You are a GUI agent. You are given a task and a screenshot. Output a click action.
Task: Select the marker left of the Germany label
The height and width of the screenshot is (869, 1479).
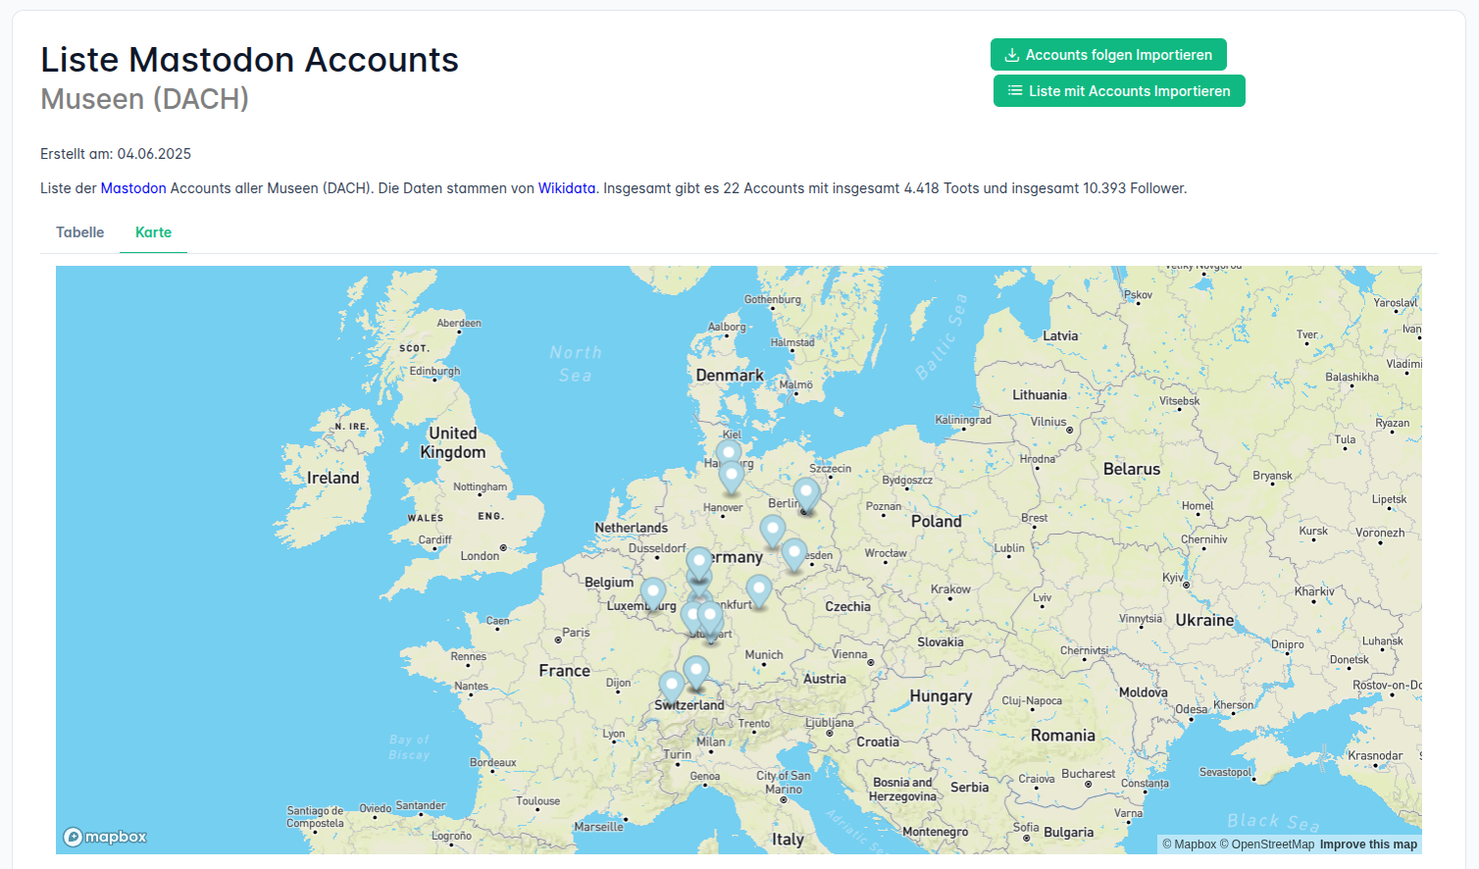pyautogui.click(x=698, y=565)
